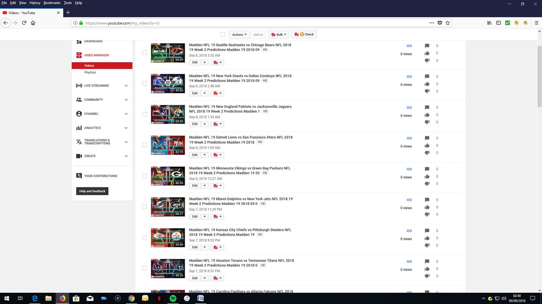Image resolution: width=542 pixels, height=304 pixels.
Task: Open the Detroit Lions vs 49ers thumbnail
Action: tap(168, 145)
